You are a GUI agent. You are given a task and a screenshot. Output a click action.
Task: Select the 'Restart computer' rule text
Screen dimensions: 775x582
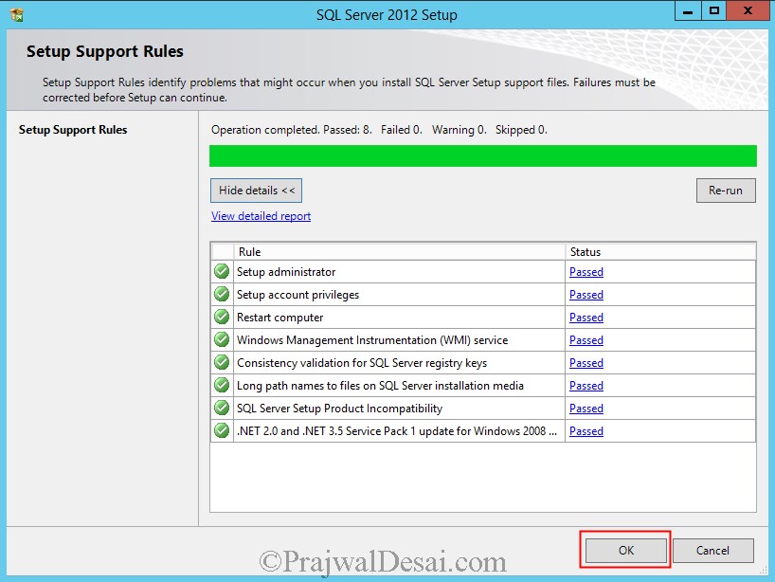tap(280, 318)
